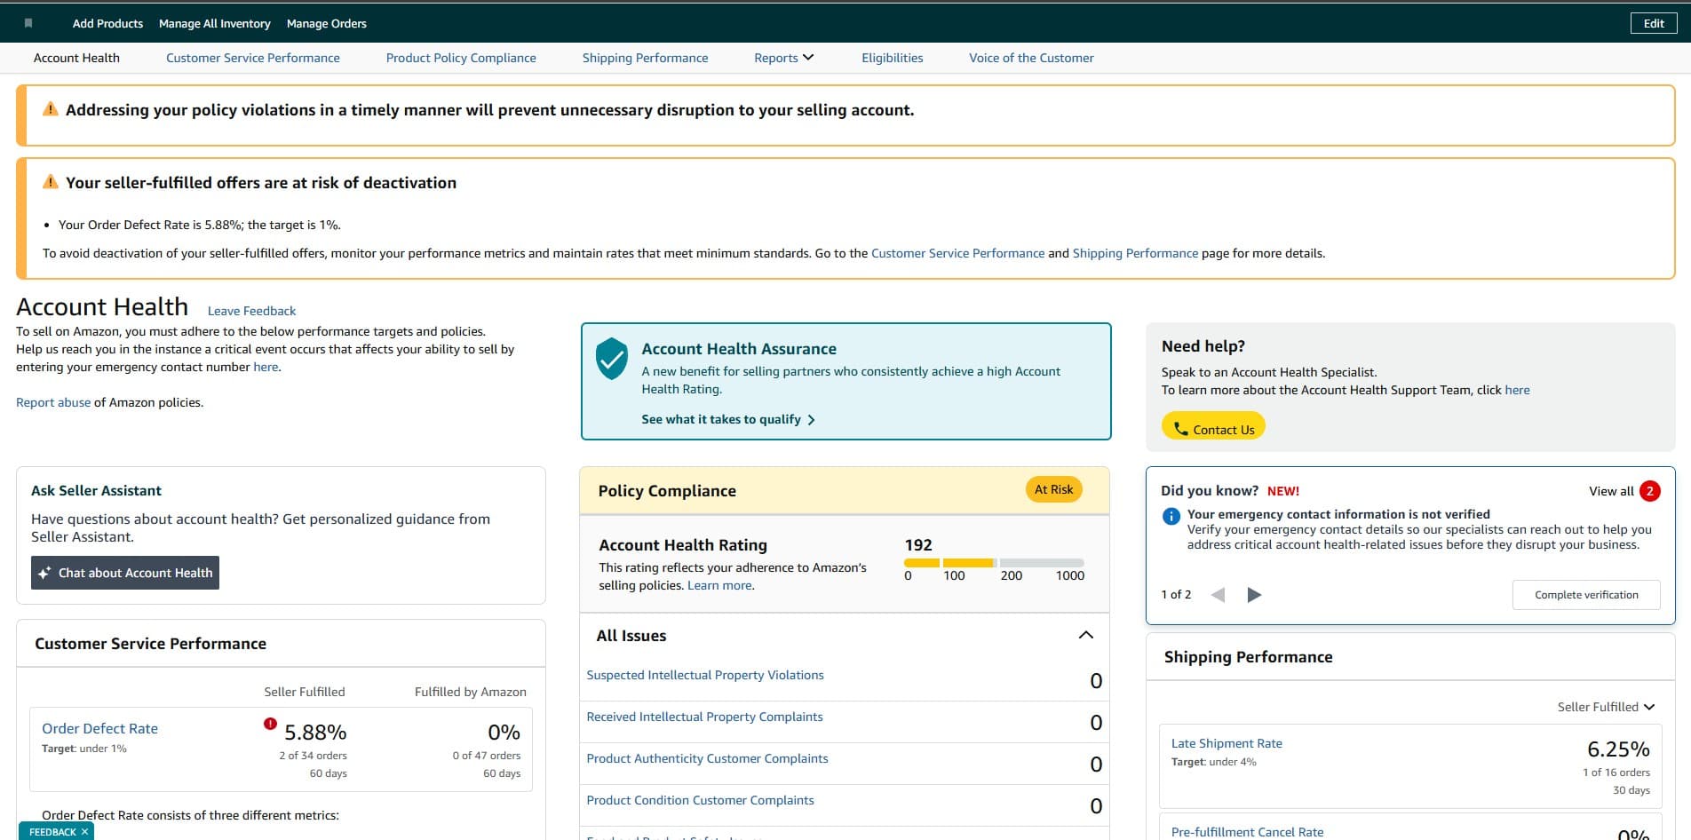Click the blue info icon in Did you know
Screen dimensions: 1691x840
point(1171,516)
